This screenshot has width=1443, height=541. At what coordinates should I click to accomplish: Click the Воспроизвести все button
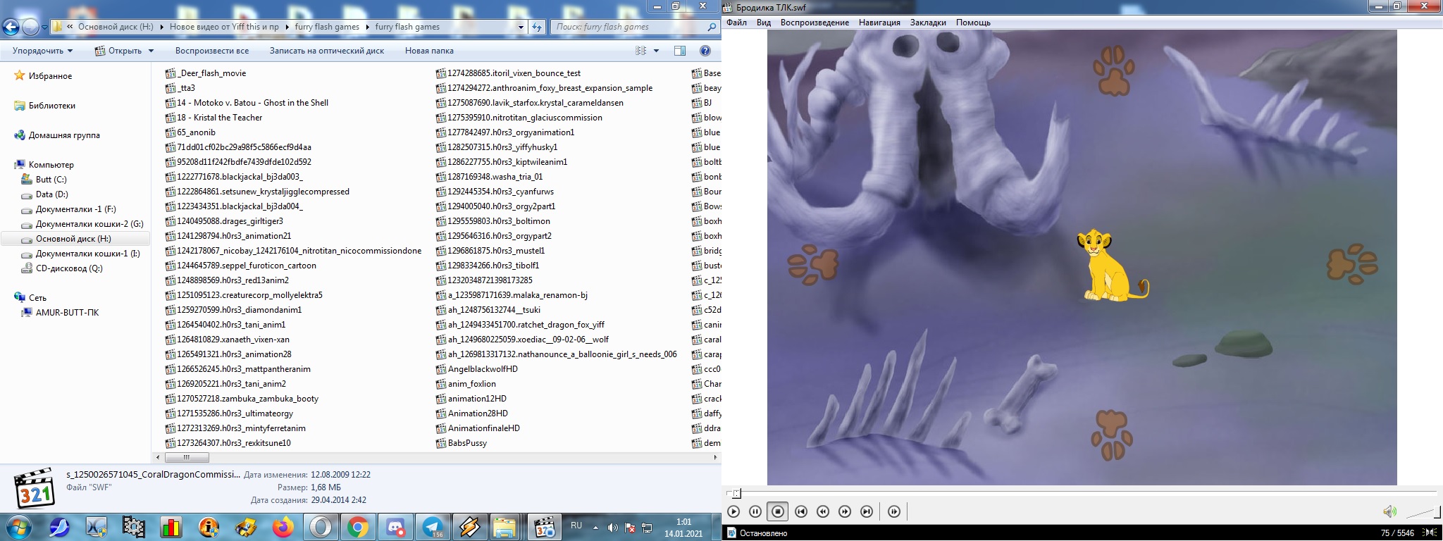coord(211,51)
